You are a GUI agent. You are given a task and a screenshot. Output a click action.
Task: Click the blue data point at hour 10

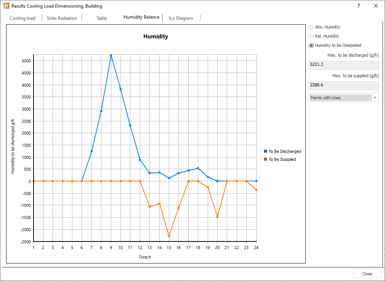pos(120,89)
